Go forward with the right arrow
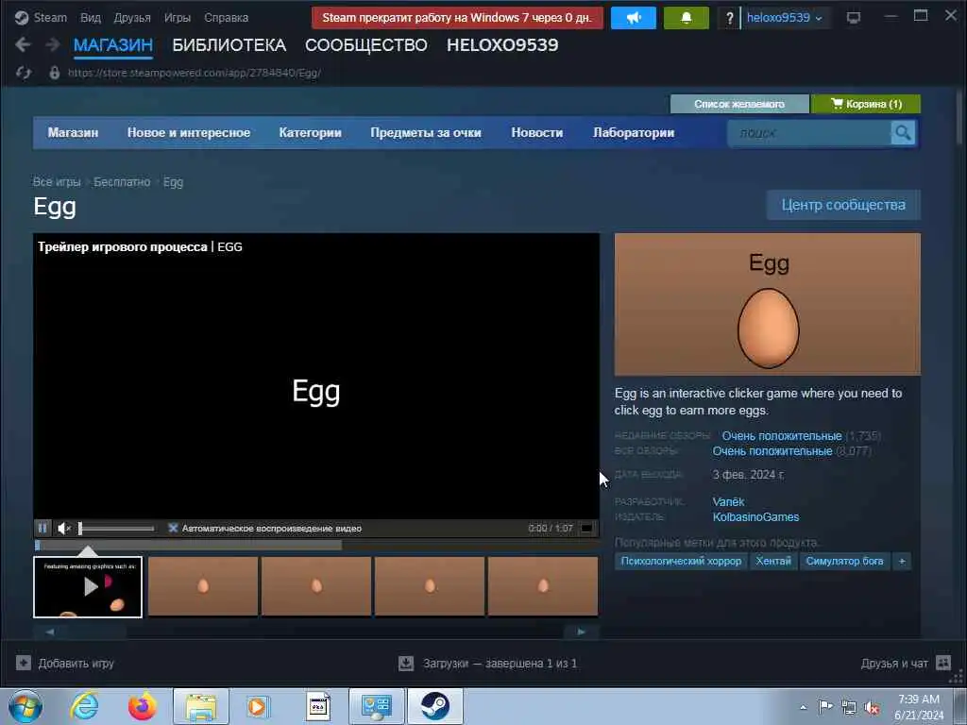The width and height of the screenshot is (967, 725). (53, 45)
